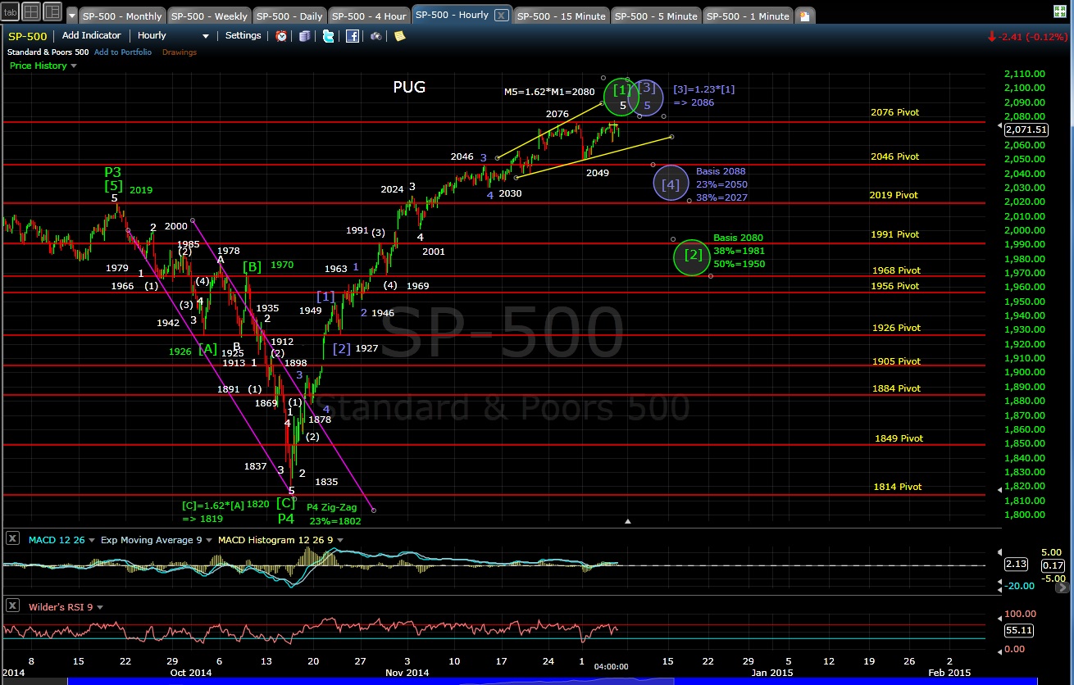
Task: Click the 1849 Pivot label
Action: coord(899,438)
